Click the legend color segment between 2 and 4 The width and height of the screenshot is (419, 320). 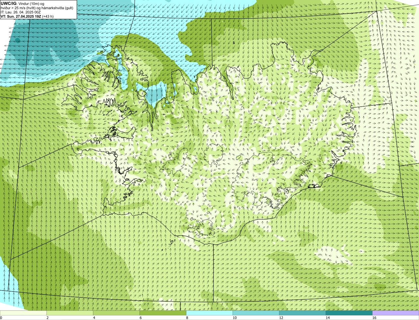pos(70,313)
